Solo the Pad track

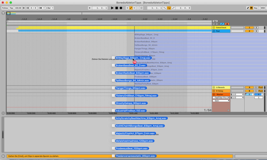pyautogui.click(x=256, y=31)
